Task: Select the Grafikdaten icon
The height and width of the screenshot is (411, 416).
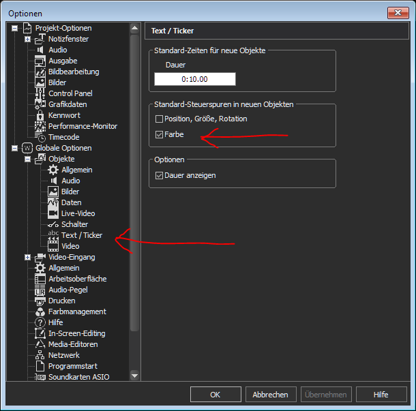Action: (x=40, y=104)
